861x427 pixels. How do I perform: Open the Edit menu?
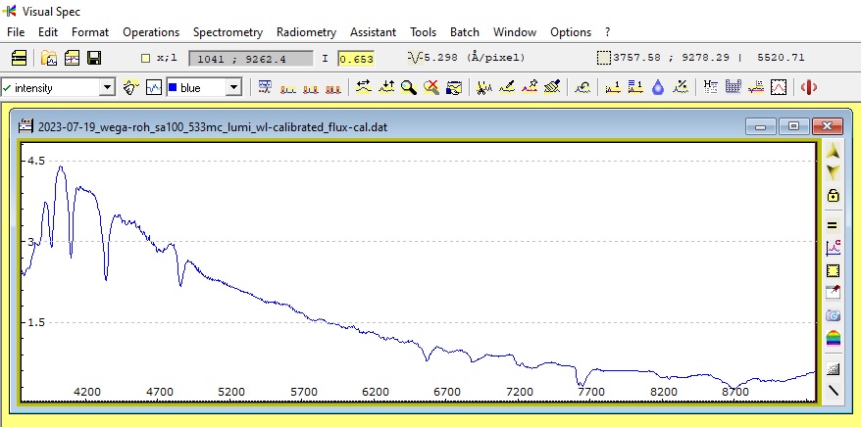(x=48, y=31)
